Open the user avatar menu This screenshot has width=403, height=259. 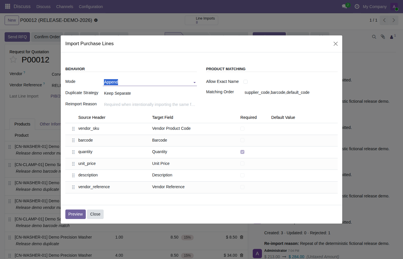point(394,7)
